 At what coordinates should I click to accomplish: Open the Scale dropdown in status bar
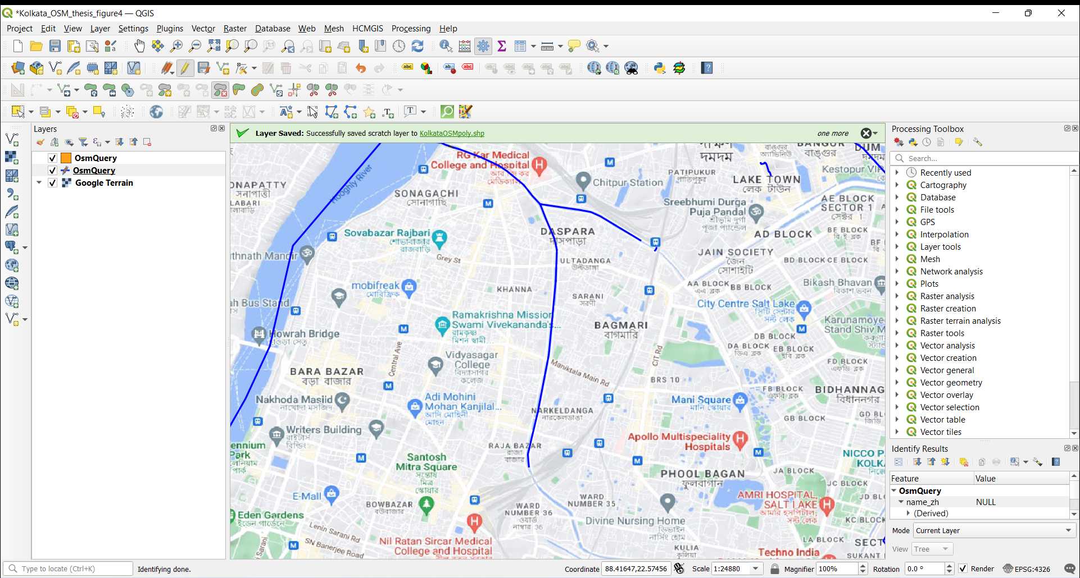coord(756,568)
